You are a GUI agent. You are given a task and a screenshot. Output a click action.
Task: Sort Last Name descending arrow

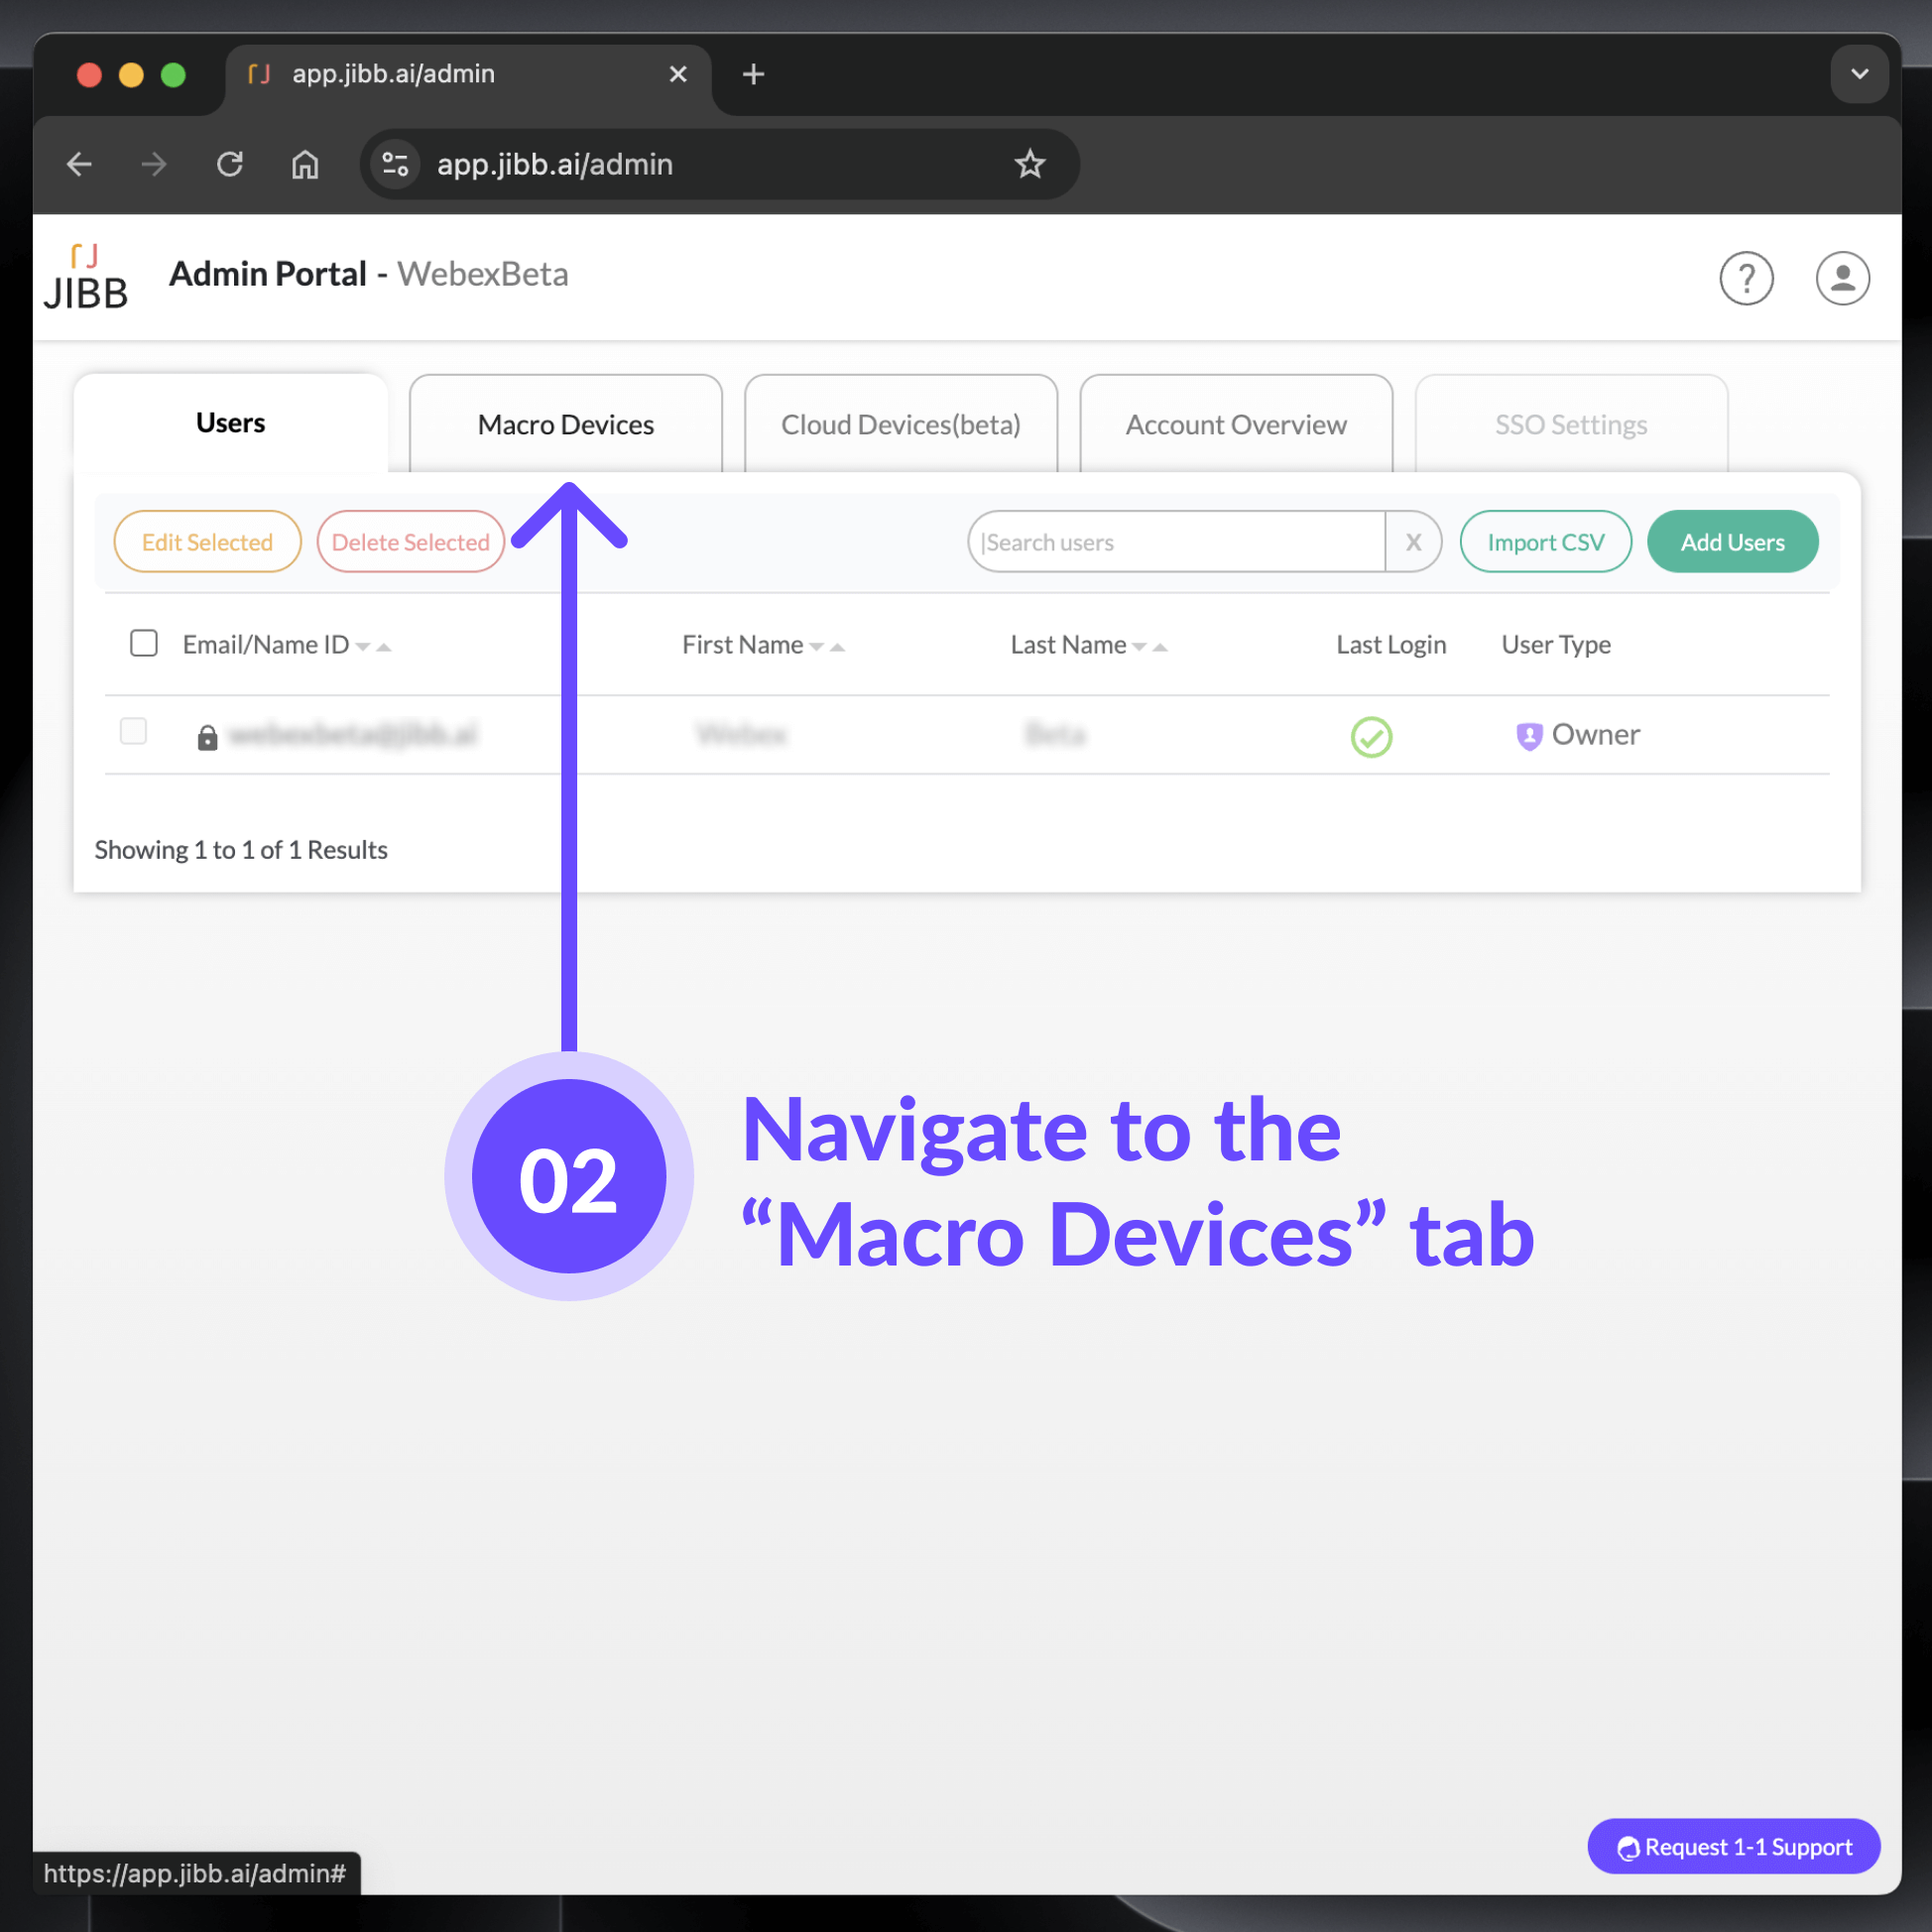1139,647
